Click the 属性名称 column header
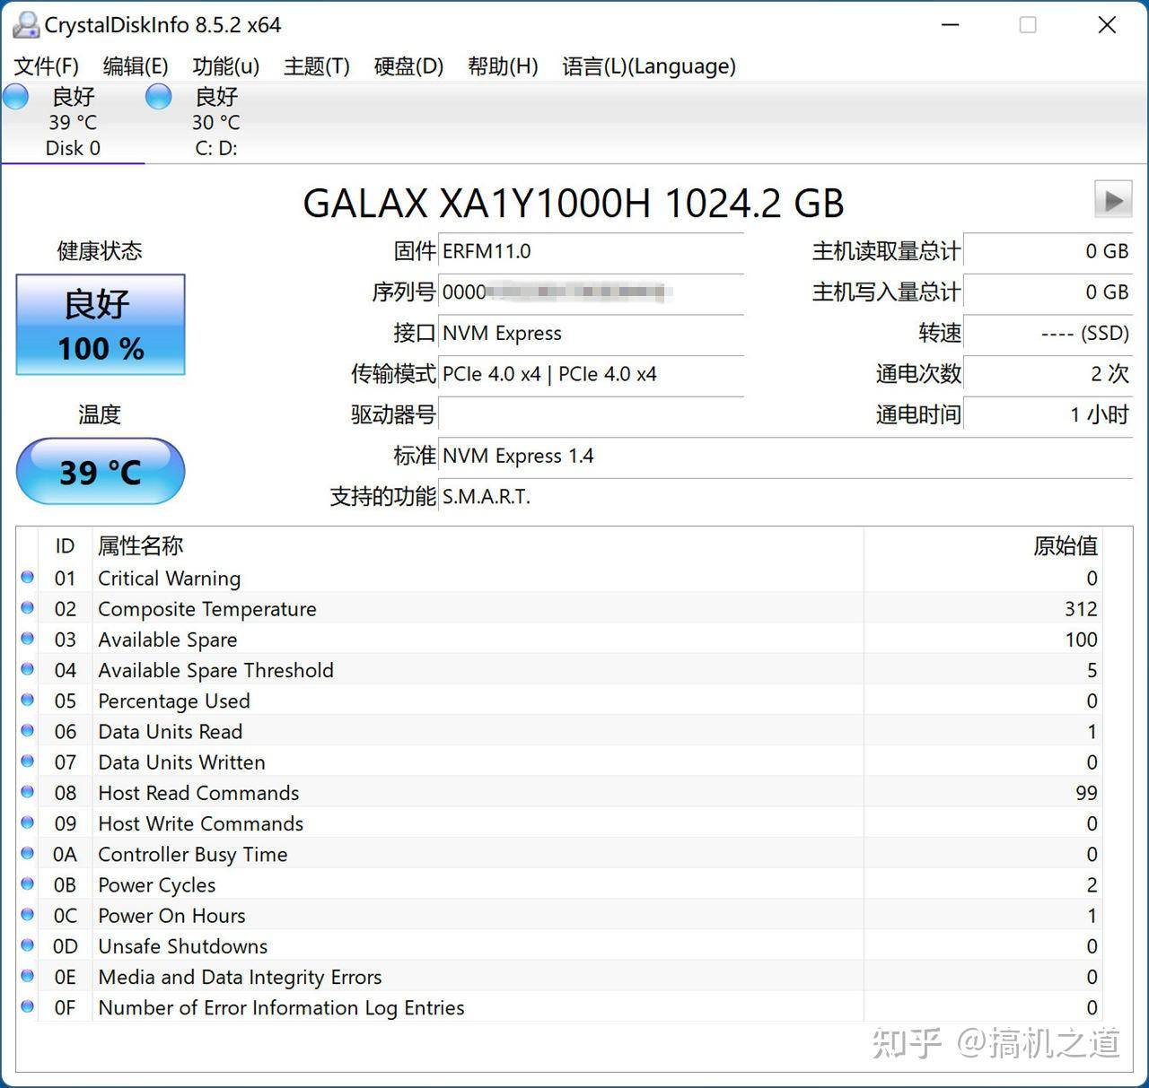 click(x=478, y=545)
